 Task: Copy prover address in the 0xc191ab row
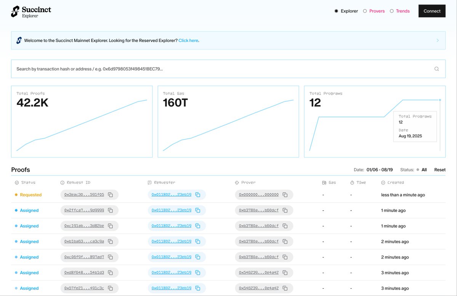285,226
